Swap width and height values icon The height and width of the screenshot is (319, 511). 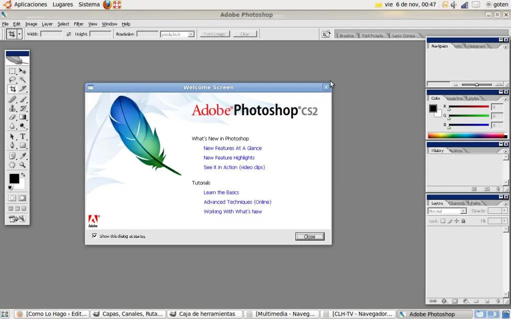click(68, 34)
